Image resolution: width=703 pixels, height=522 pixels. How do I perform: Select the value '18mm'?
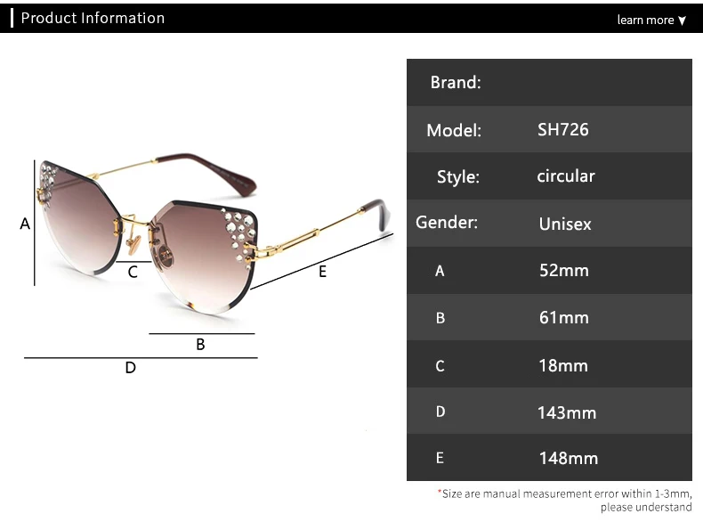click(x=563, y=365)
